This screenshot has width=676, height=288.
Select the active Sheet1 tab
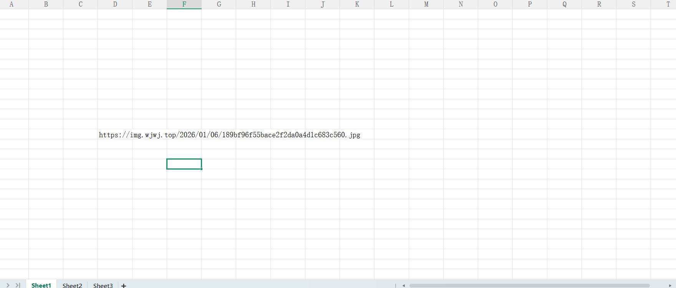pyautogui.click(x=41, y=285)
